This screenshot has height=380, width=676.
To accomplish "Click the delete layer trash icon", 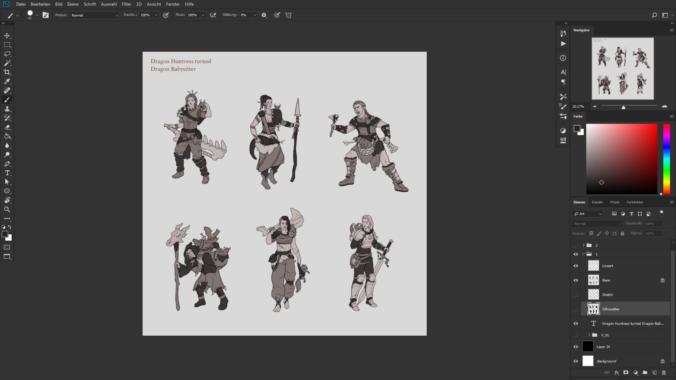I will pyautogui.click(x=664, y=372).
